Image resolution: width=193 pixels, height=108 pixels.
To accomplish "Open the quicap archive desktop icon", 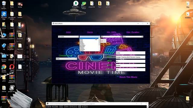I will [4, 99].
